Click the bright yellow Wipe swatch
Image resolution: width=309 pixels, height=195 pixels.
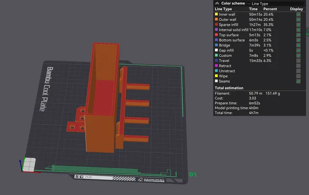216,76
